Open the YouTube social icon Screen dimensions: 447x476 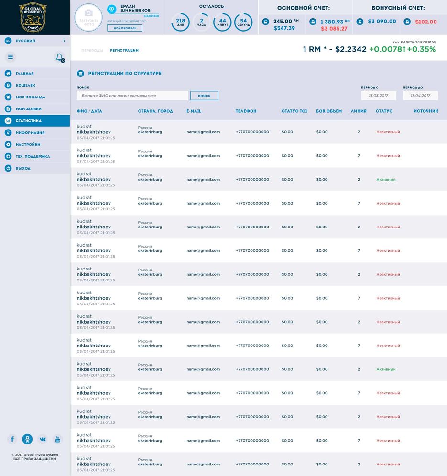tap(57, 439)
